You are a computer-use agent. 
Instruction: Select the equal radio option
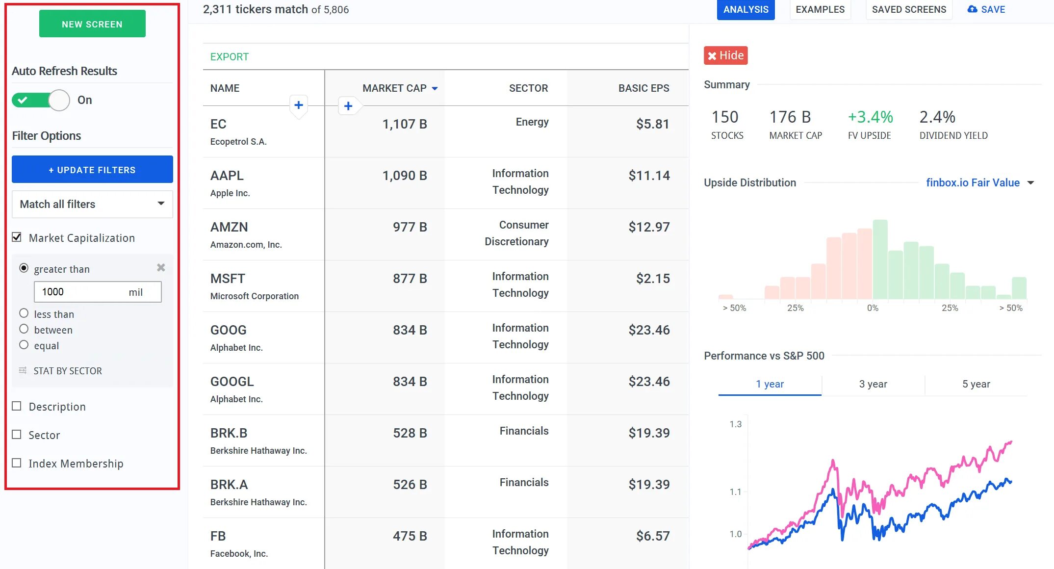(x=24, y=344)
